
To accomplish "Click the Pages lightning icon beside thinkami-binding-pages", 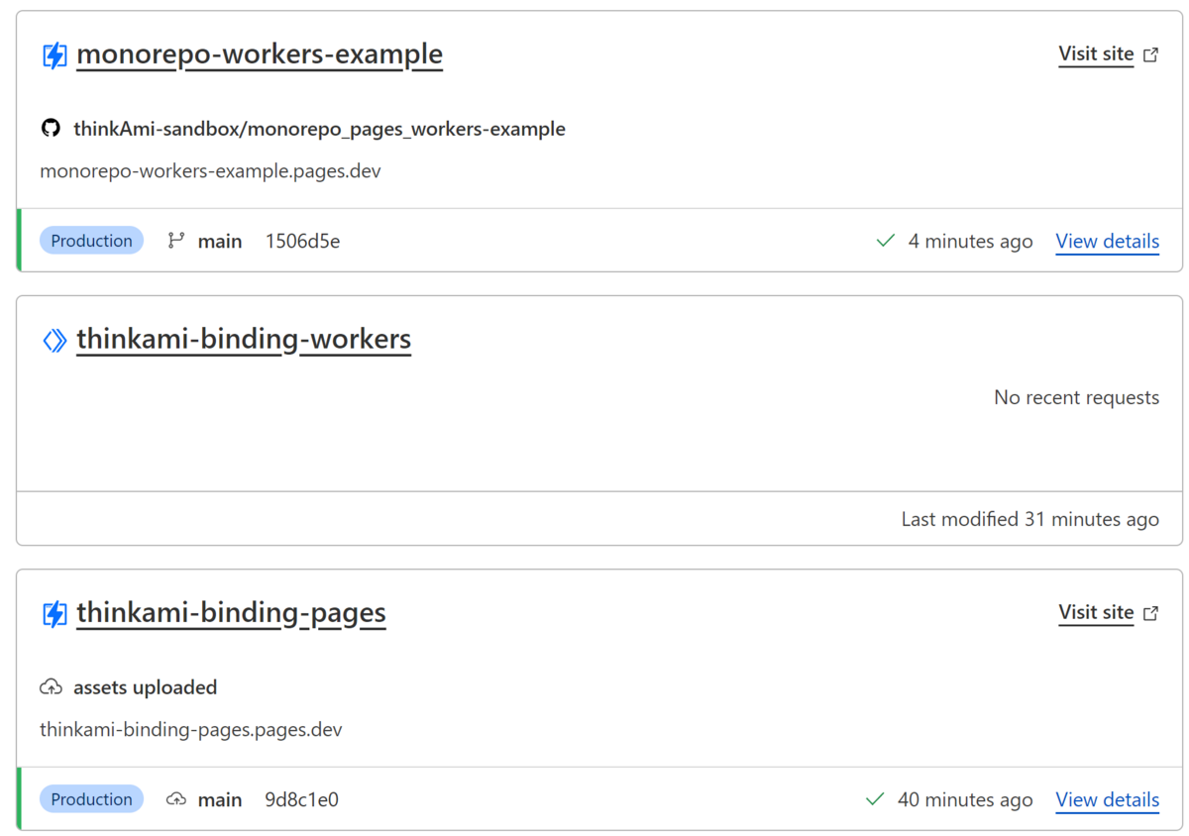I will [x=56, y=612].
